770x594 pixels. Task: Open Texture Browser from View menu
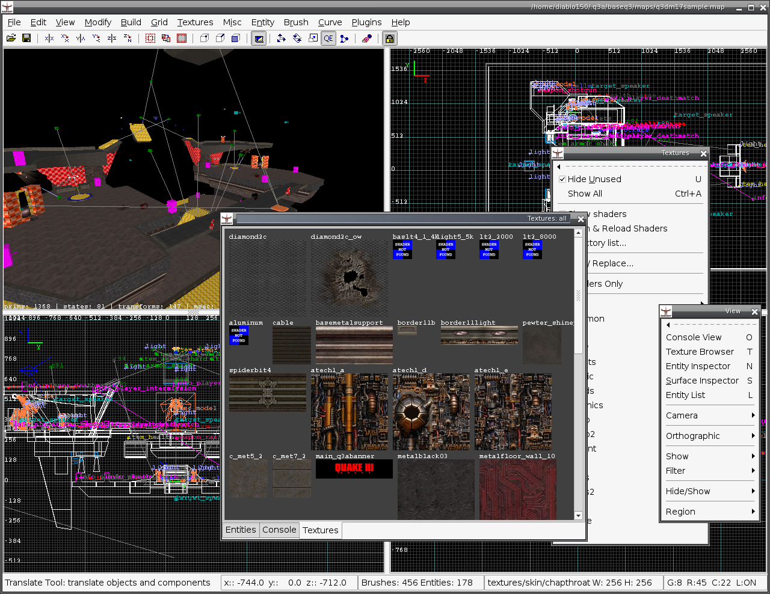pyautogui.click(x=710, y=352)
